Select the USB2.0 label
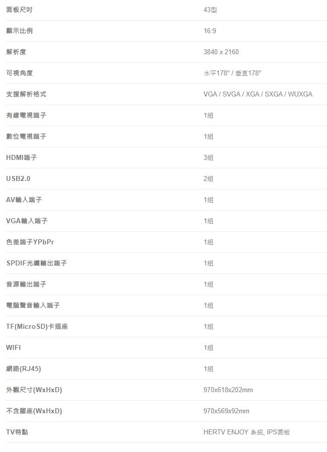The height and width of the screenshot is (452, 327). tap(18, 178)
